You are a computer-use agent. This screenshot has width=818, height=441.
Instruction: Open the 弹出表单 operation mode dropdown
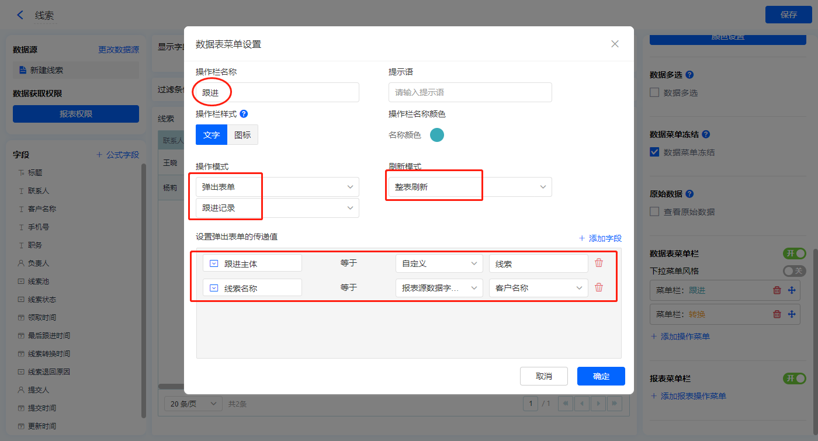pyautogui.click(x=278, y=187)
